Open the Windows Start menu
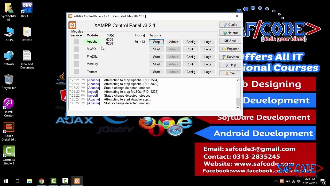The height and width of the screenshot is (186, 330). [x=6, y=181]
